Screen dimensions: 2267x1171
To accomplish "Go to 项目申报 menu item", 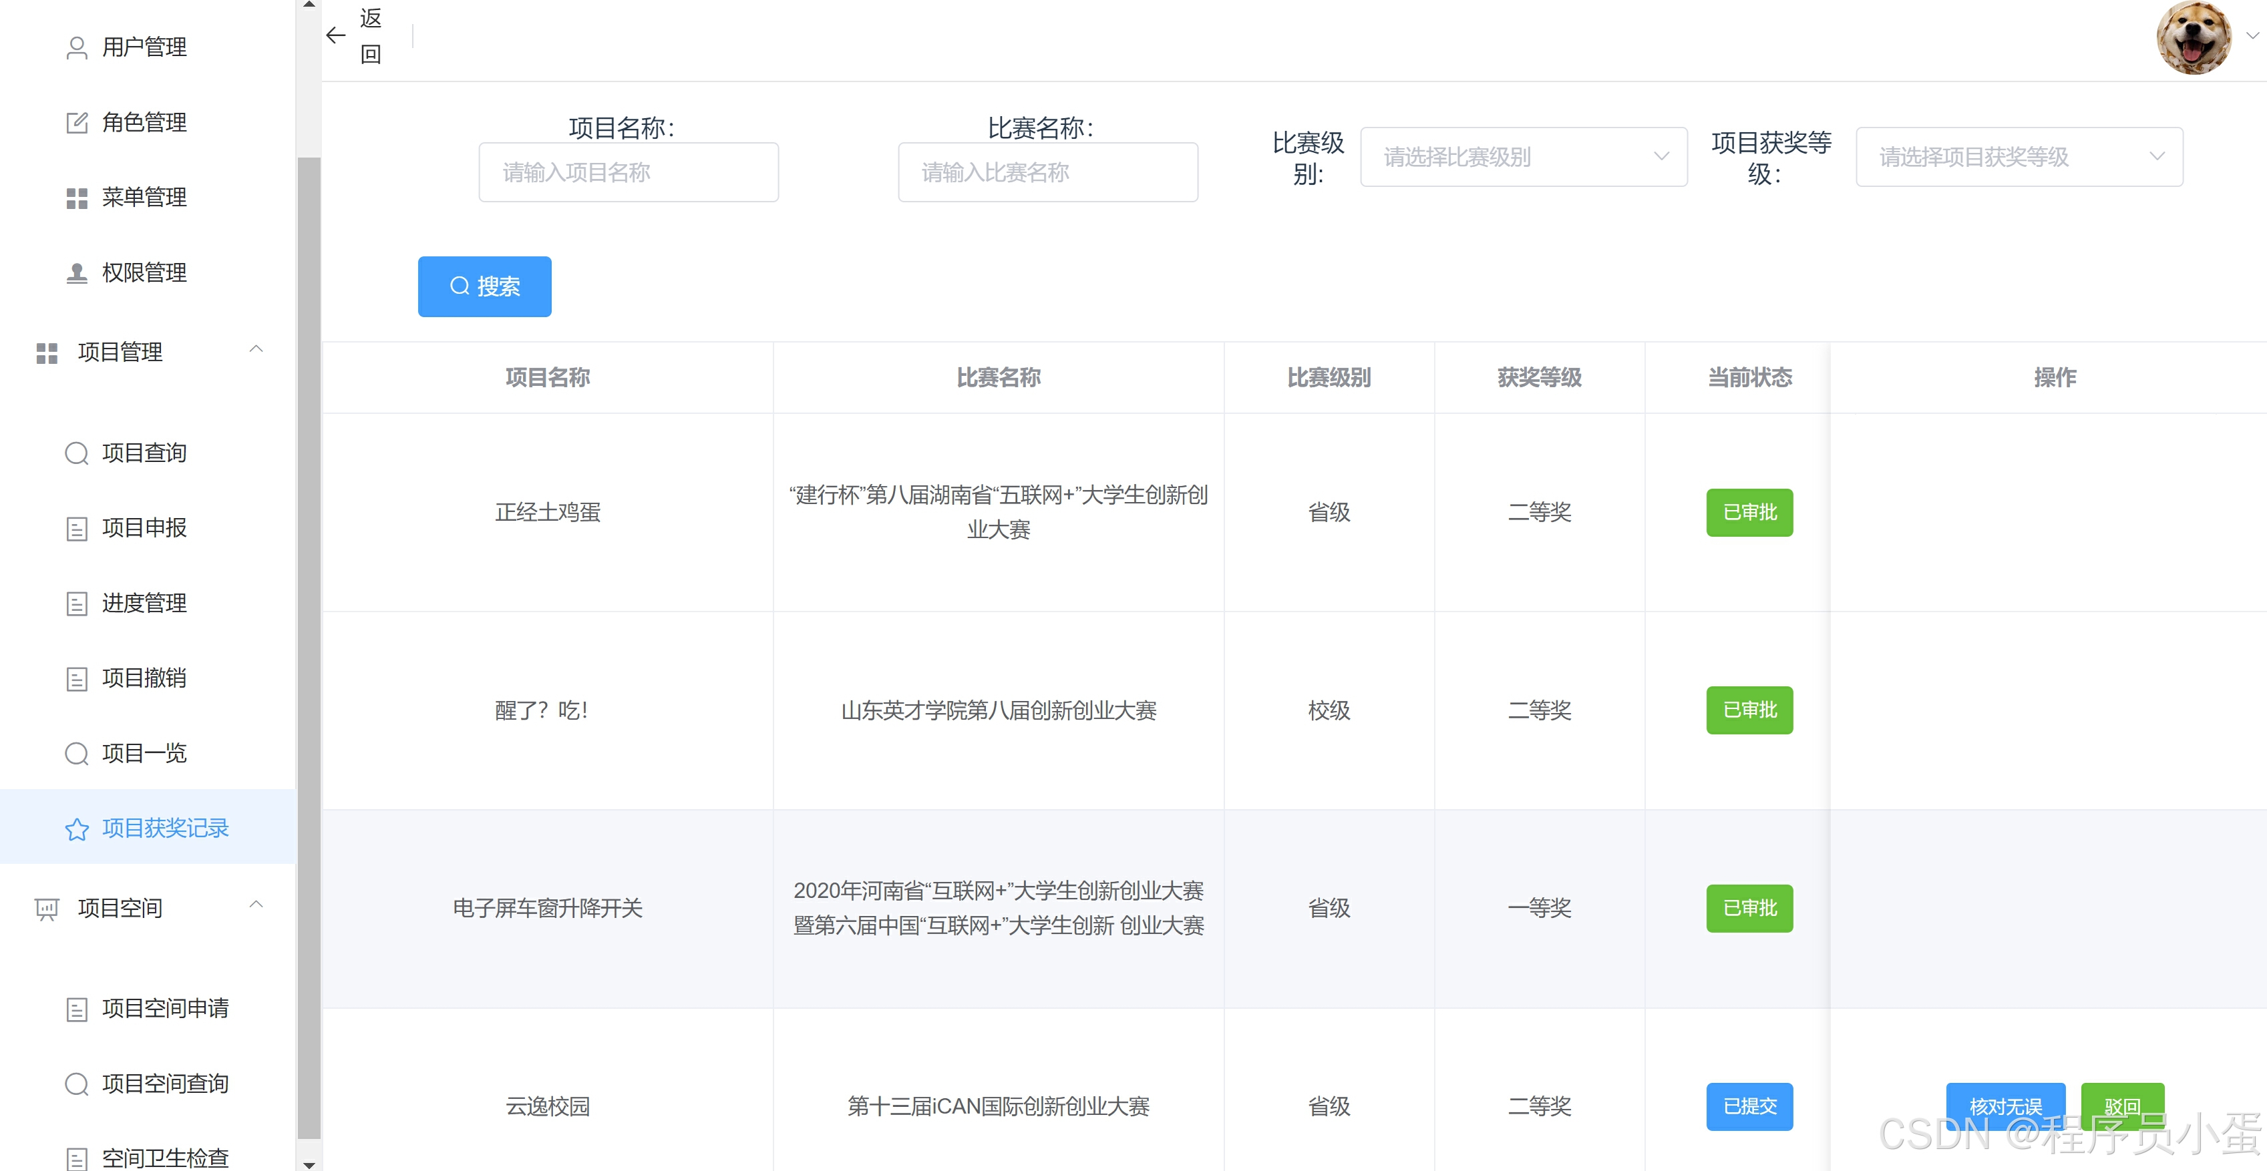I will pyautogui.click(x=144, y=528).
